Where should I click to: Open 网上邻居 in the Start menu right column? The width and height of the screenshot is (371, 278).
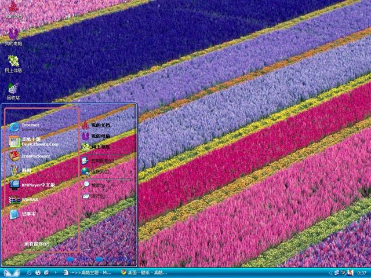pyautogui.click(x=96, y=147)
